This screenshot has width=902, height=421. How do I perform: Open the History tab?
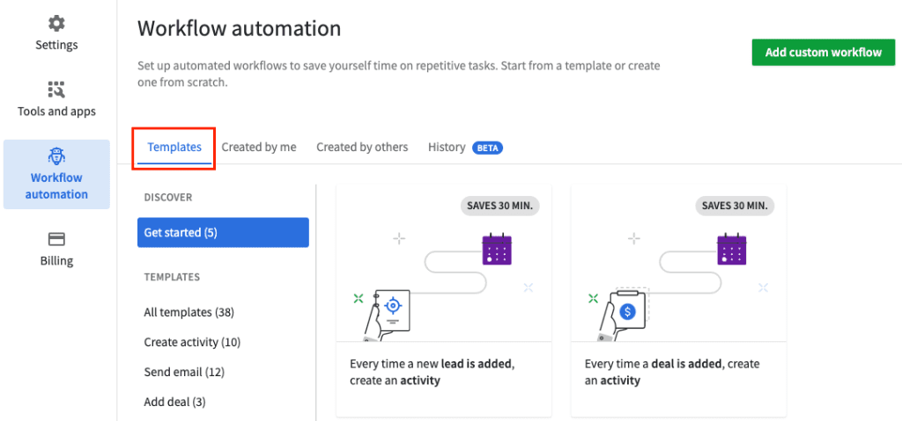pyautogui.click(x=447, y=147)
